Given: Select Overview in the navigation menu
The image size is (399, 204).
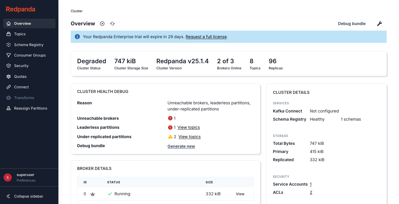Looking at the screenshot, I should 22,23.
